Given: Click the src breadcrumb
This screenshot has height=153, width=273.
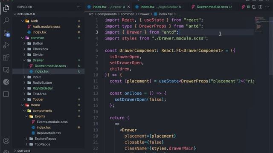Looking at the screenshot, I should [91, 14].
